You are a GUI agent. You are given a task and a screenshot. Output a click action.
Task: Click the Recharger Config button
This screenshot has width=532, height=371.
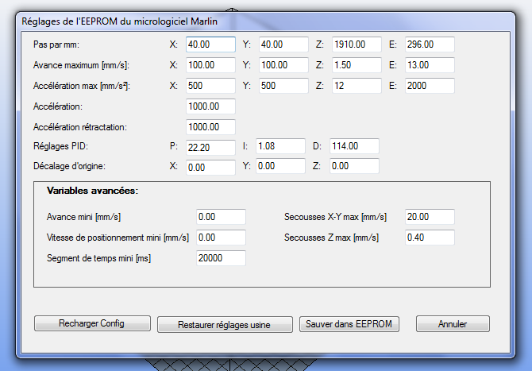(x=92, y=323)
